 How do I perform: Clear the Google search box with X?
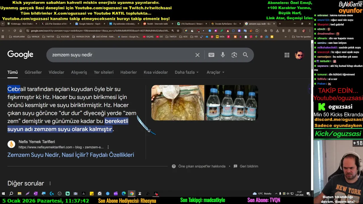pyautogui.click(x=197, y=55)
